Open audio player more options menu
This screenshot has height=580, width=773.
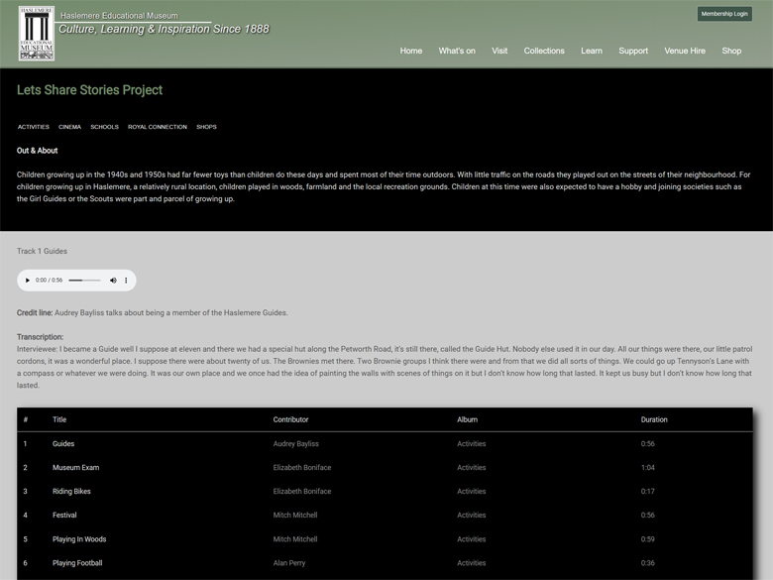coord(126,281)
